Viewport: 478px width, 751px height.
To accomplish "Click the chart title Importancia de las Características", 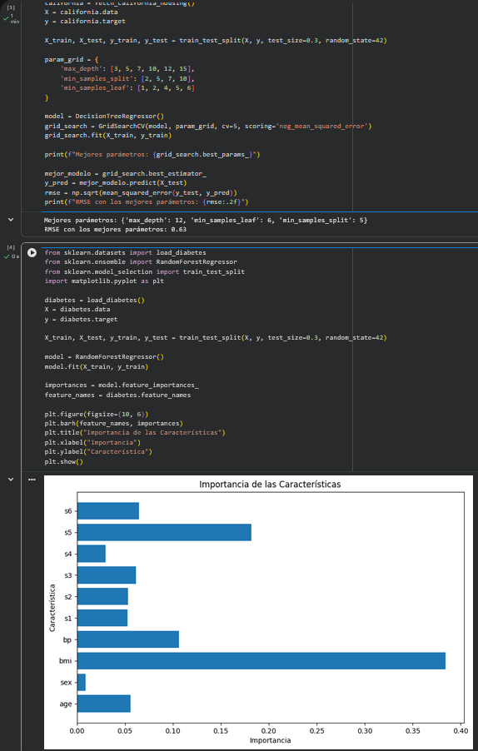I will coord(270,485).
